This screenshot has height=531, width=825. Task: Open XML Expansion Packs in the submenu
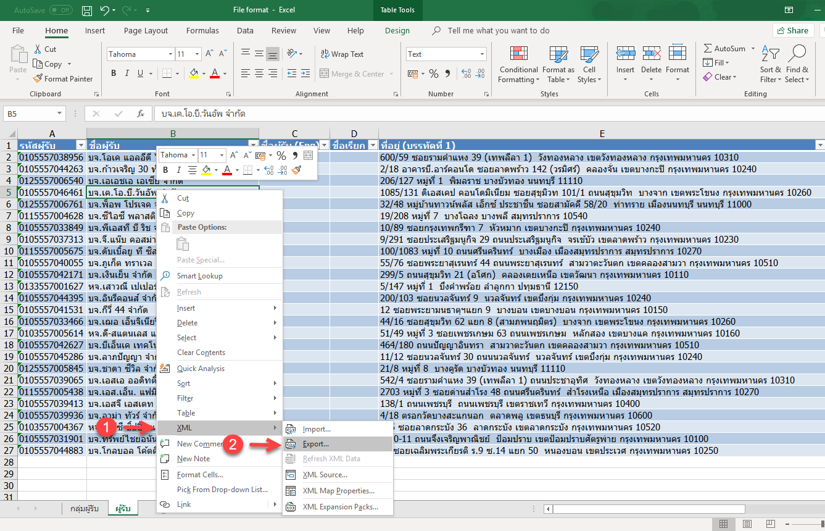tap(341, 507)
